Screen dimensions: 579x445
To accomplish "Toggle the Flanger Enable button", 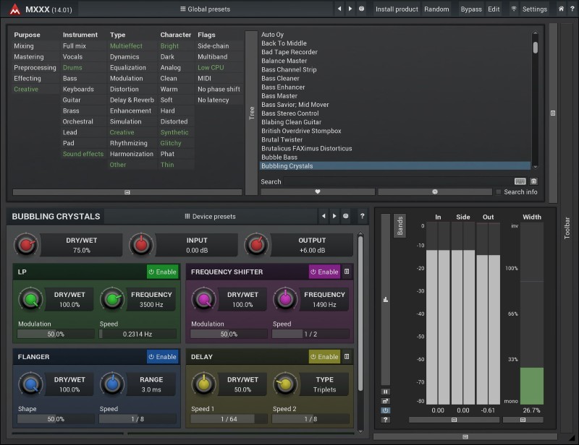I will (162, 357).
